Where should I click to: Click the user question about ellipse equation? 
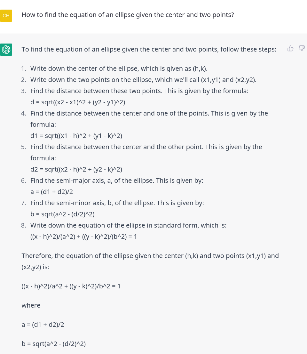(128, 15)
